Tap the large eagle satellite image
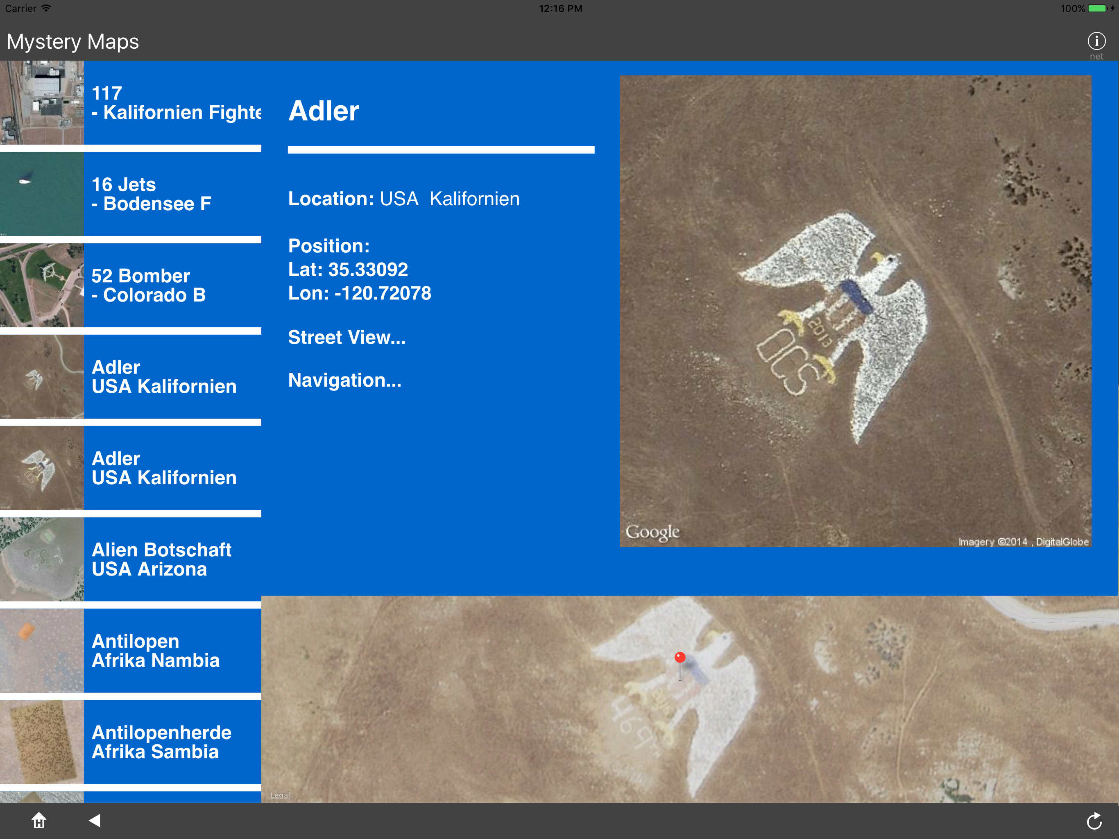 click(855, 311)
